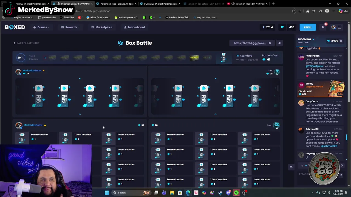This screenshot has width=351, height=197.
Task: Toggle battle sound with speaker button
Action: click(x=279, y=43)
